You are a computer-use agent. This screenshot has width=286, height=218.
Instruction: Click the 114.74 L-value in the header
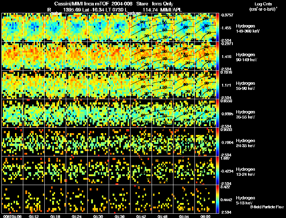(x=150, y=10)
